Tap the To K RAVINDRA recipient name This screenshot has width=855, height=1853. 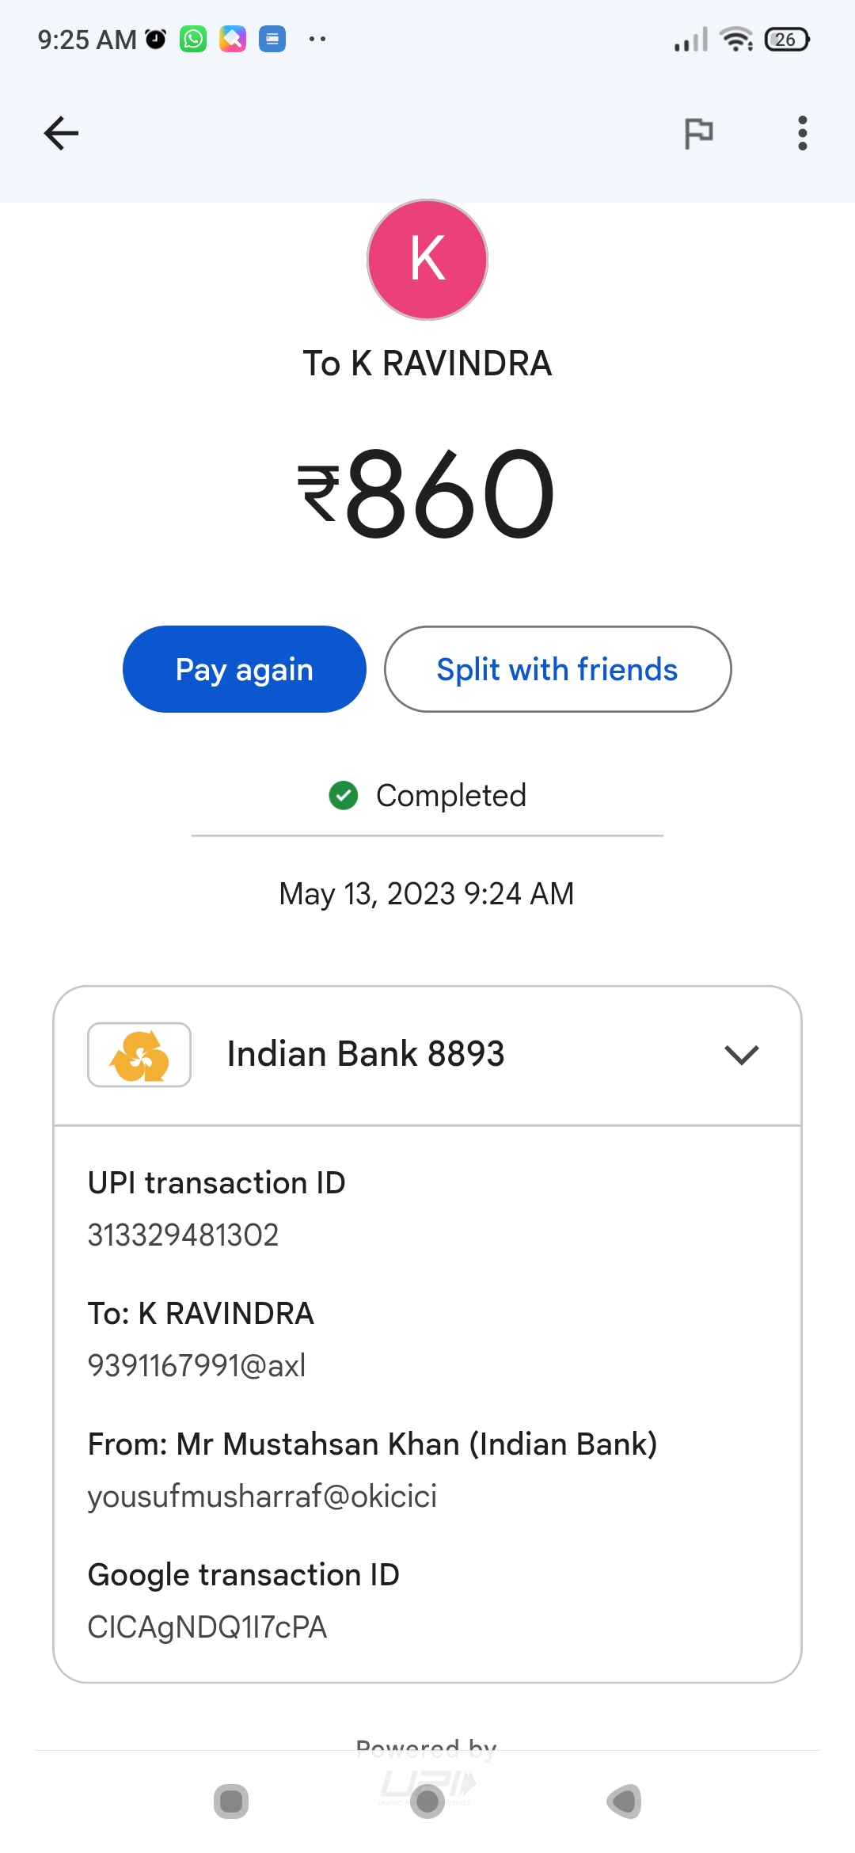pyautogui.click(x=427, y=363)
